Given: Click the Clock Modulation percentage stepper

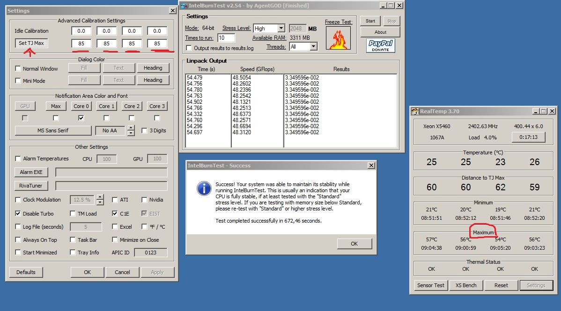Looking at the screenshot, I should coord(100,200).
